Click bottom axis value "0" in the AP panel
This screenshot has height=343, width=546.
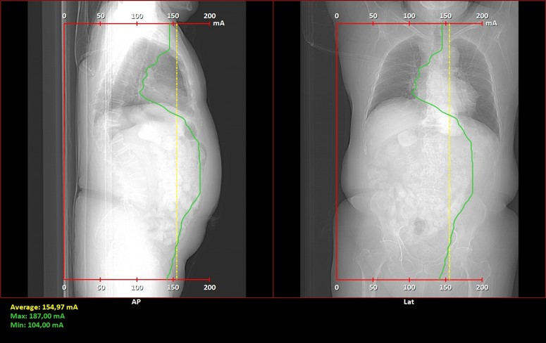coord(64,287)
